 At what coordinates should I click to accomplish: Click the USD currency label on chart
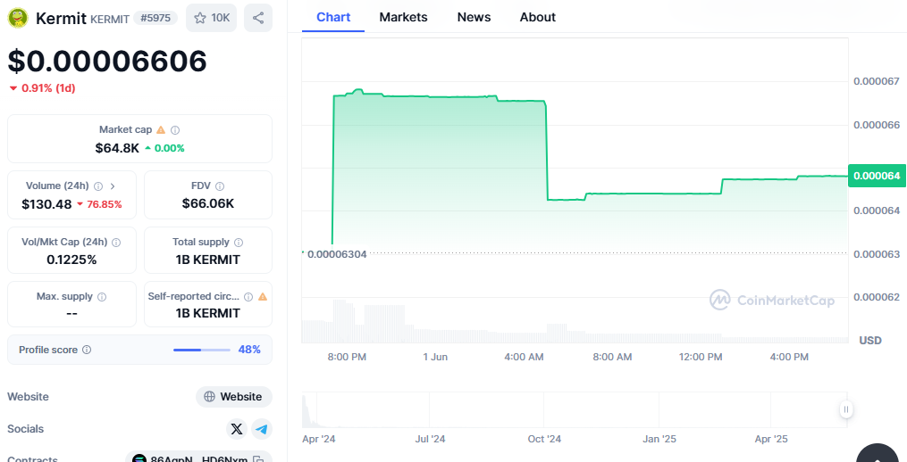pos(870,341)
